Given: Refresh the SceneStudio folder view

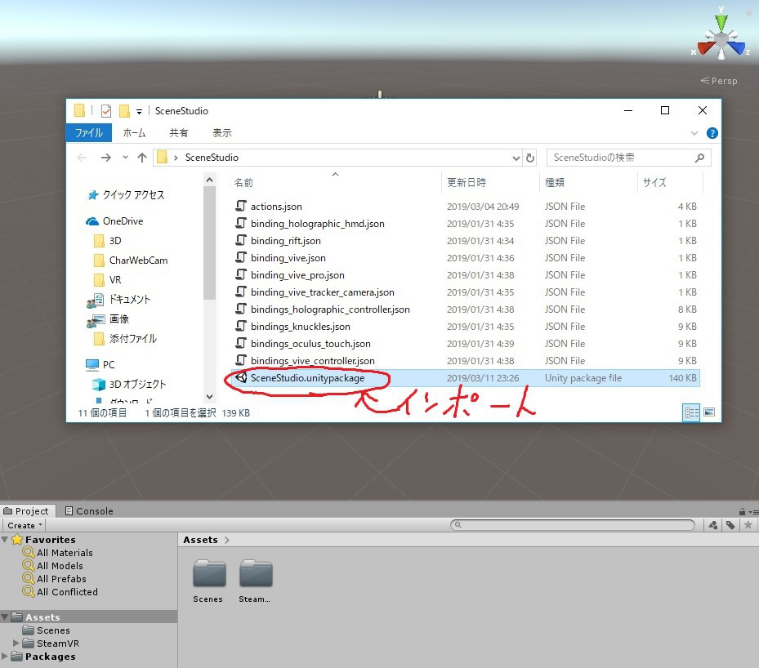Looking at the screenshot, I should click(x=530, y=158).
